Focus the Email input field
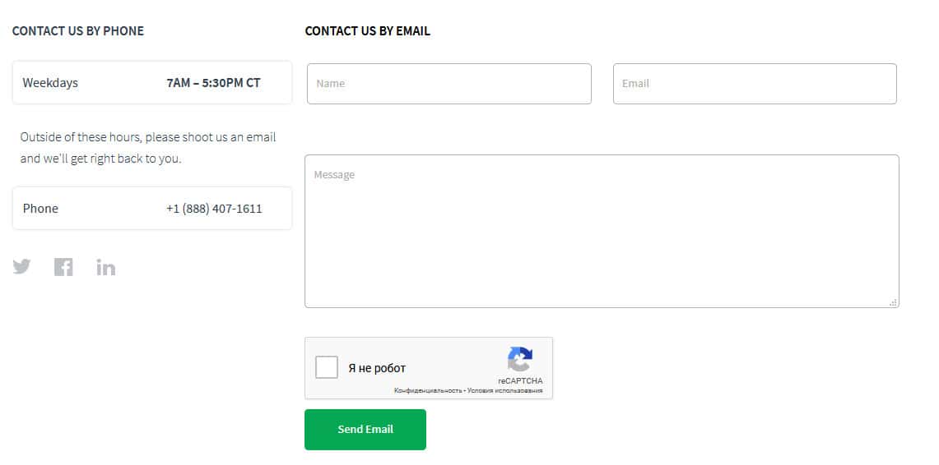 point(755,84)
